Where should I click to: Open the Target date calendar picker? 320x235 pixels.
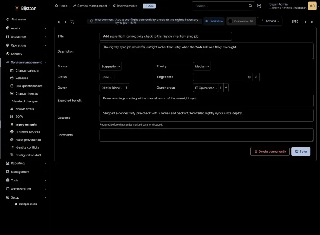249,77
